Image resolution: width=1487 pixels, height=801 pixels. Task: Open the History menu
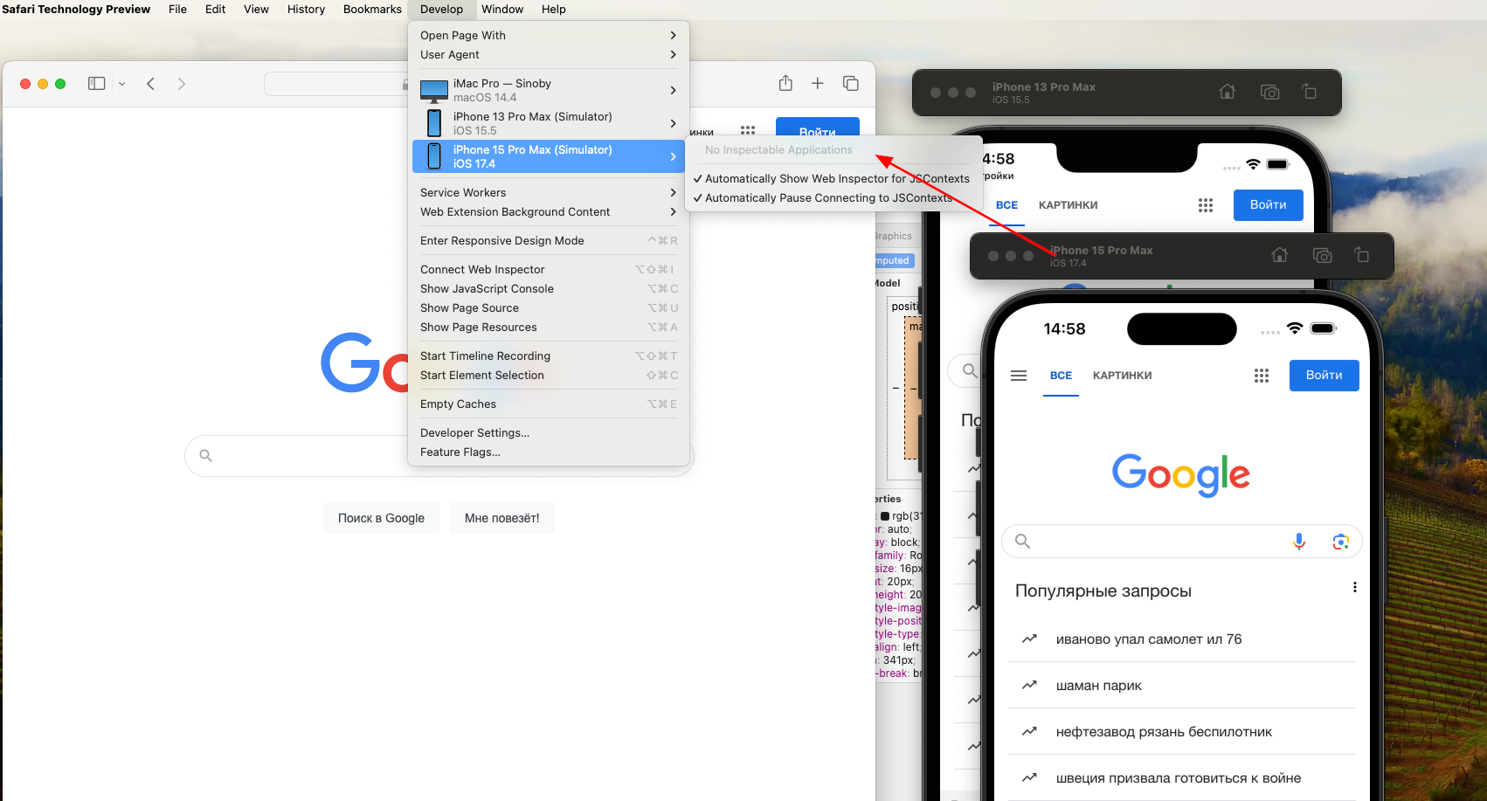point(306,10)
